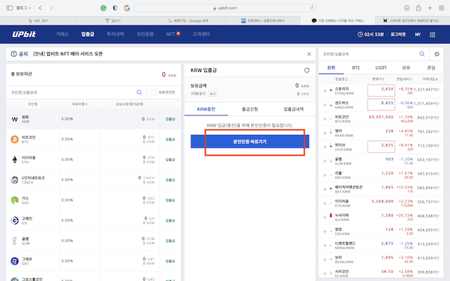Click the 공지 notice info icon
The width and height of the screenshot is (450, 281).
13,54
